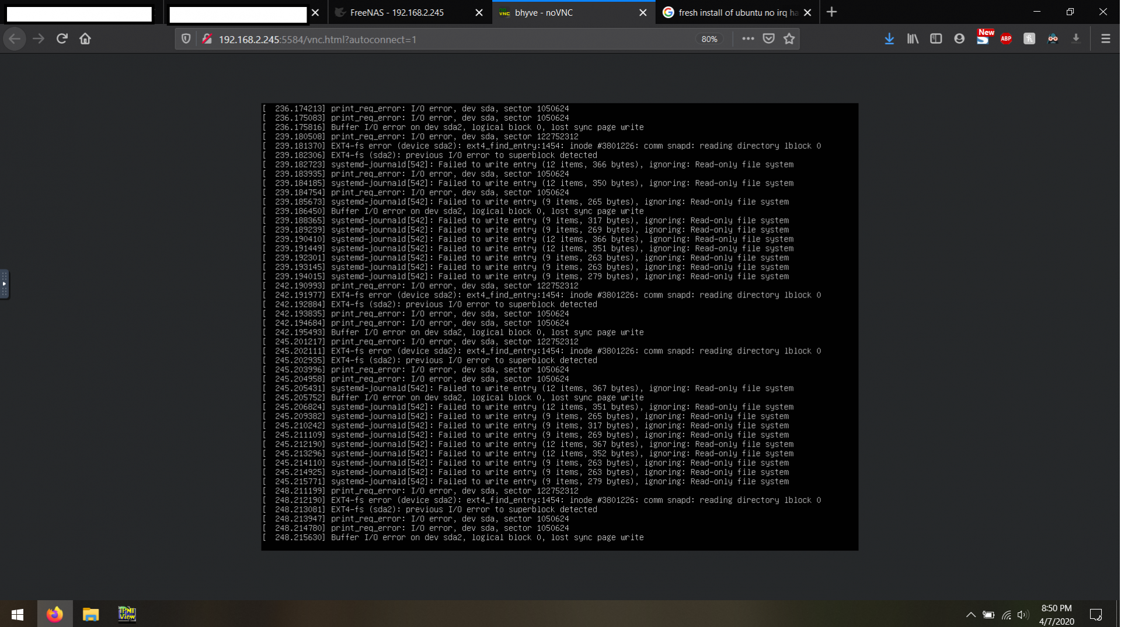Viewport: 1121px width, 627px height.
Task: Open Firefox from the taskbar
Action: (x=55, y=614)
